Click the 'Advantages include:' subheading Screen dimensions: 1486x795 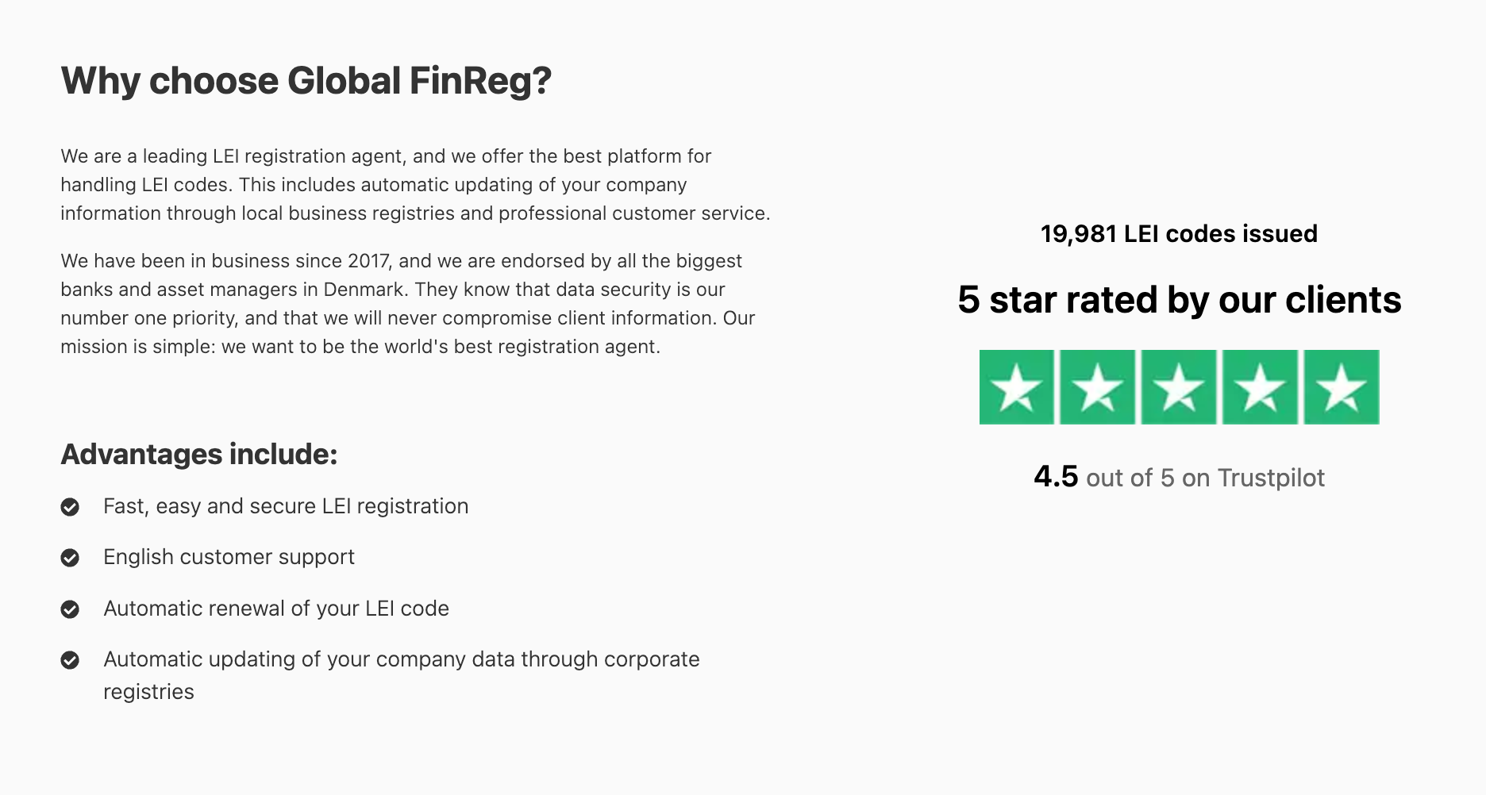click(x=199, y=455)
